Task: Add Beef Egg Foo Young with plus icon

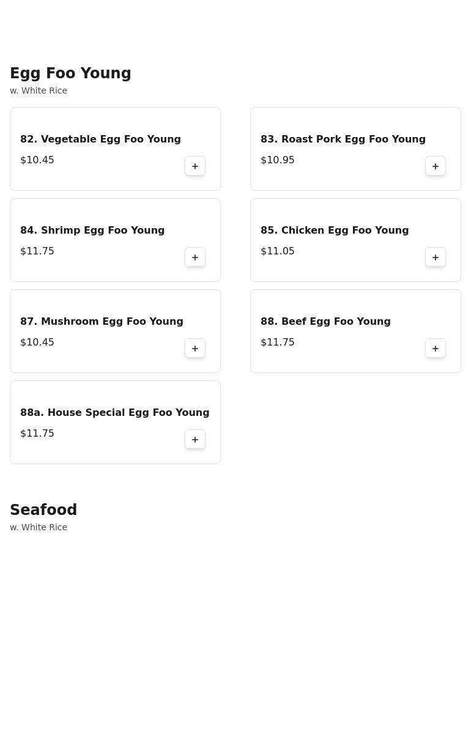Action: 436,348
